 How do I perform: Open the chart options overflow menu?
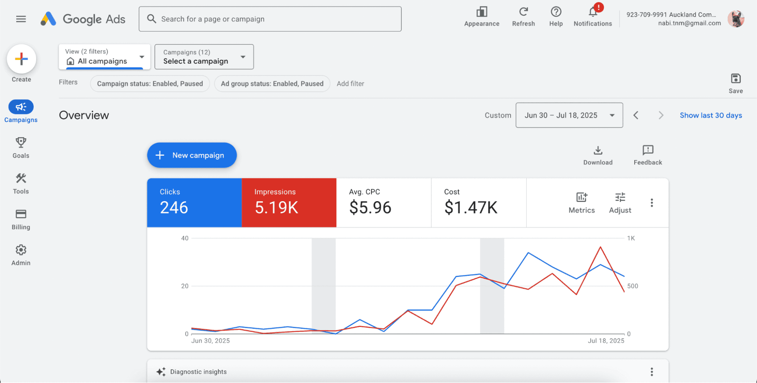point(651,202)
